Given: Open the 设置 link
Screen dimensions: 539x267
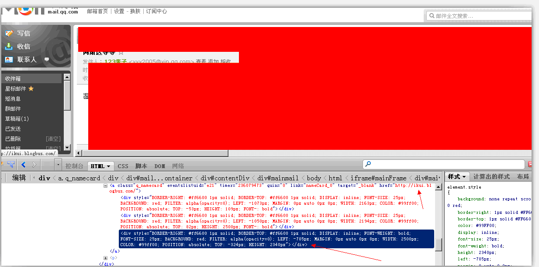Looking at the screenshot, I should (119, 11).
